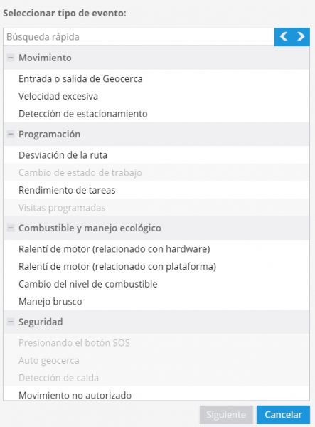The image size is (315, 427).
Task: Click the Cancelar button
Action: point(283,415)
